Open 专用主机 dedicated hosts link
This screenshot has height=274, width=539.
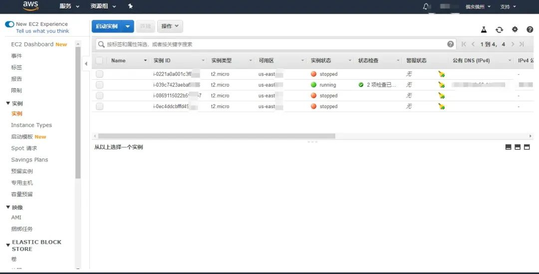click(22, 183)
